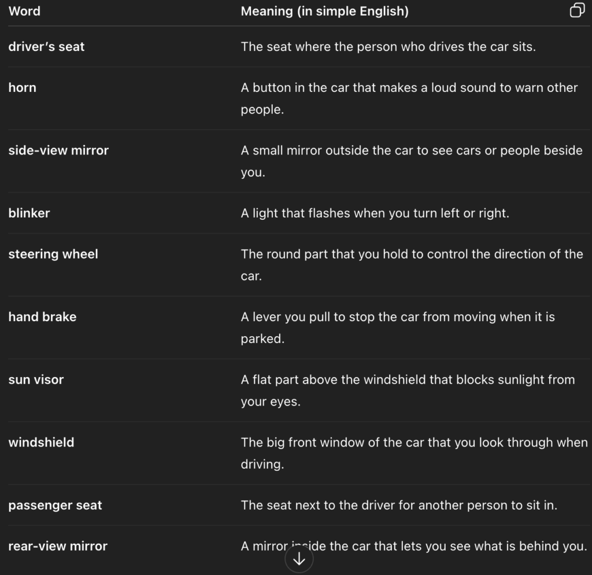Click the "hand brake" entry
Image resolution: width=592 pixels, height=575 pixels.
[x=42, y=317]
